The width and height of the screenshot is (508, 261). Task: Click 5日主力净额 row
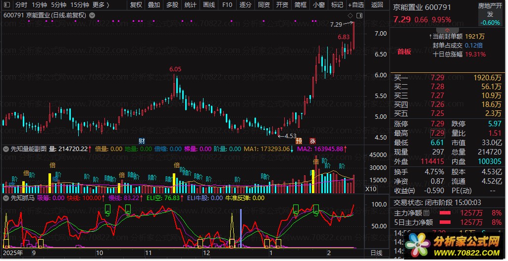point(448,222)
